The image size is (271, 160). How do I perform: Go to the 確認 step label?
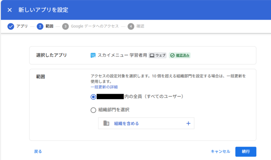141,26
